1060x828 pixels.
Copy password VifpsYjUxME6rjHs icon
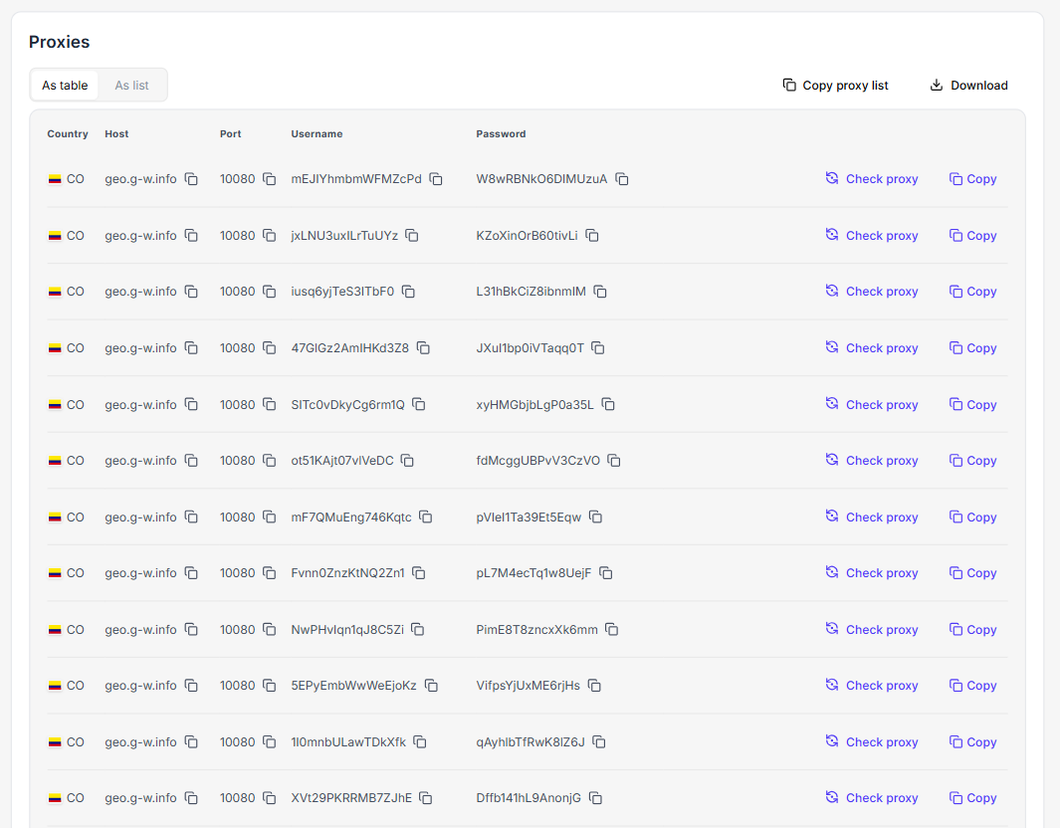[x=594, y=686]
